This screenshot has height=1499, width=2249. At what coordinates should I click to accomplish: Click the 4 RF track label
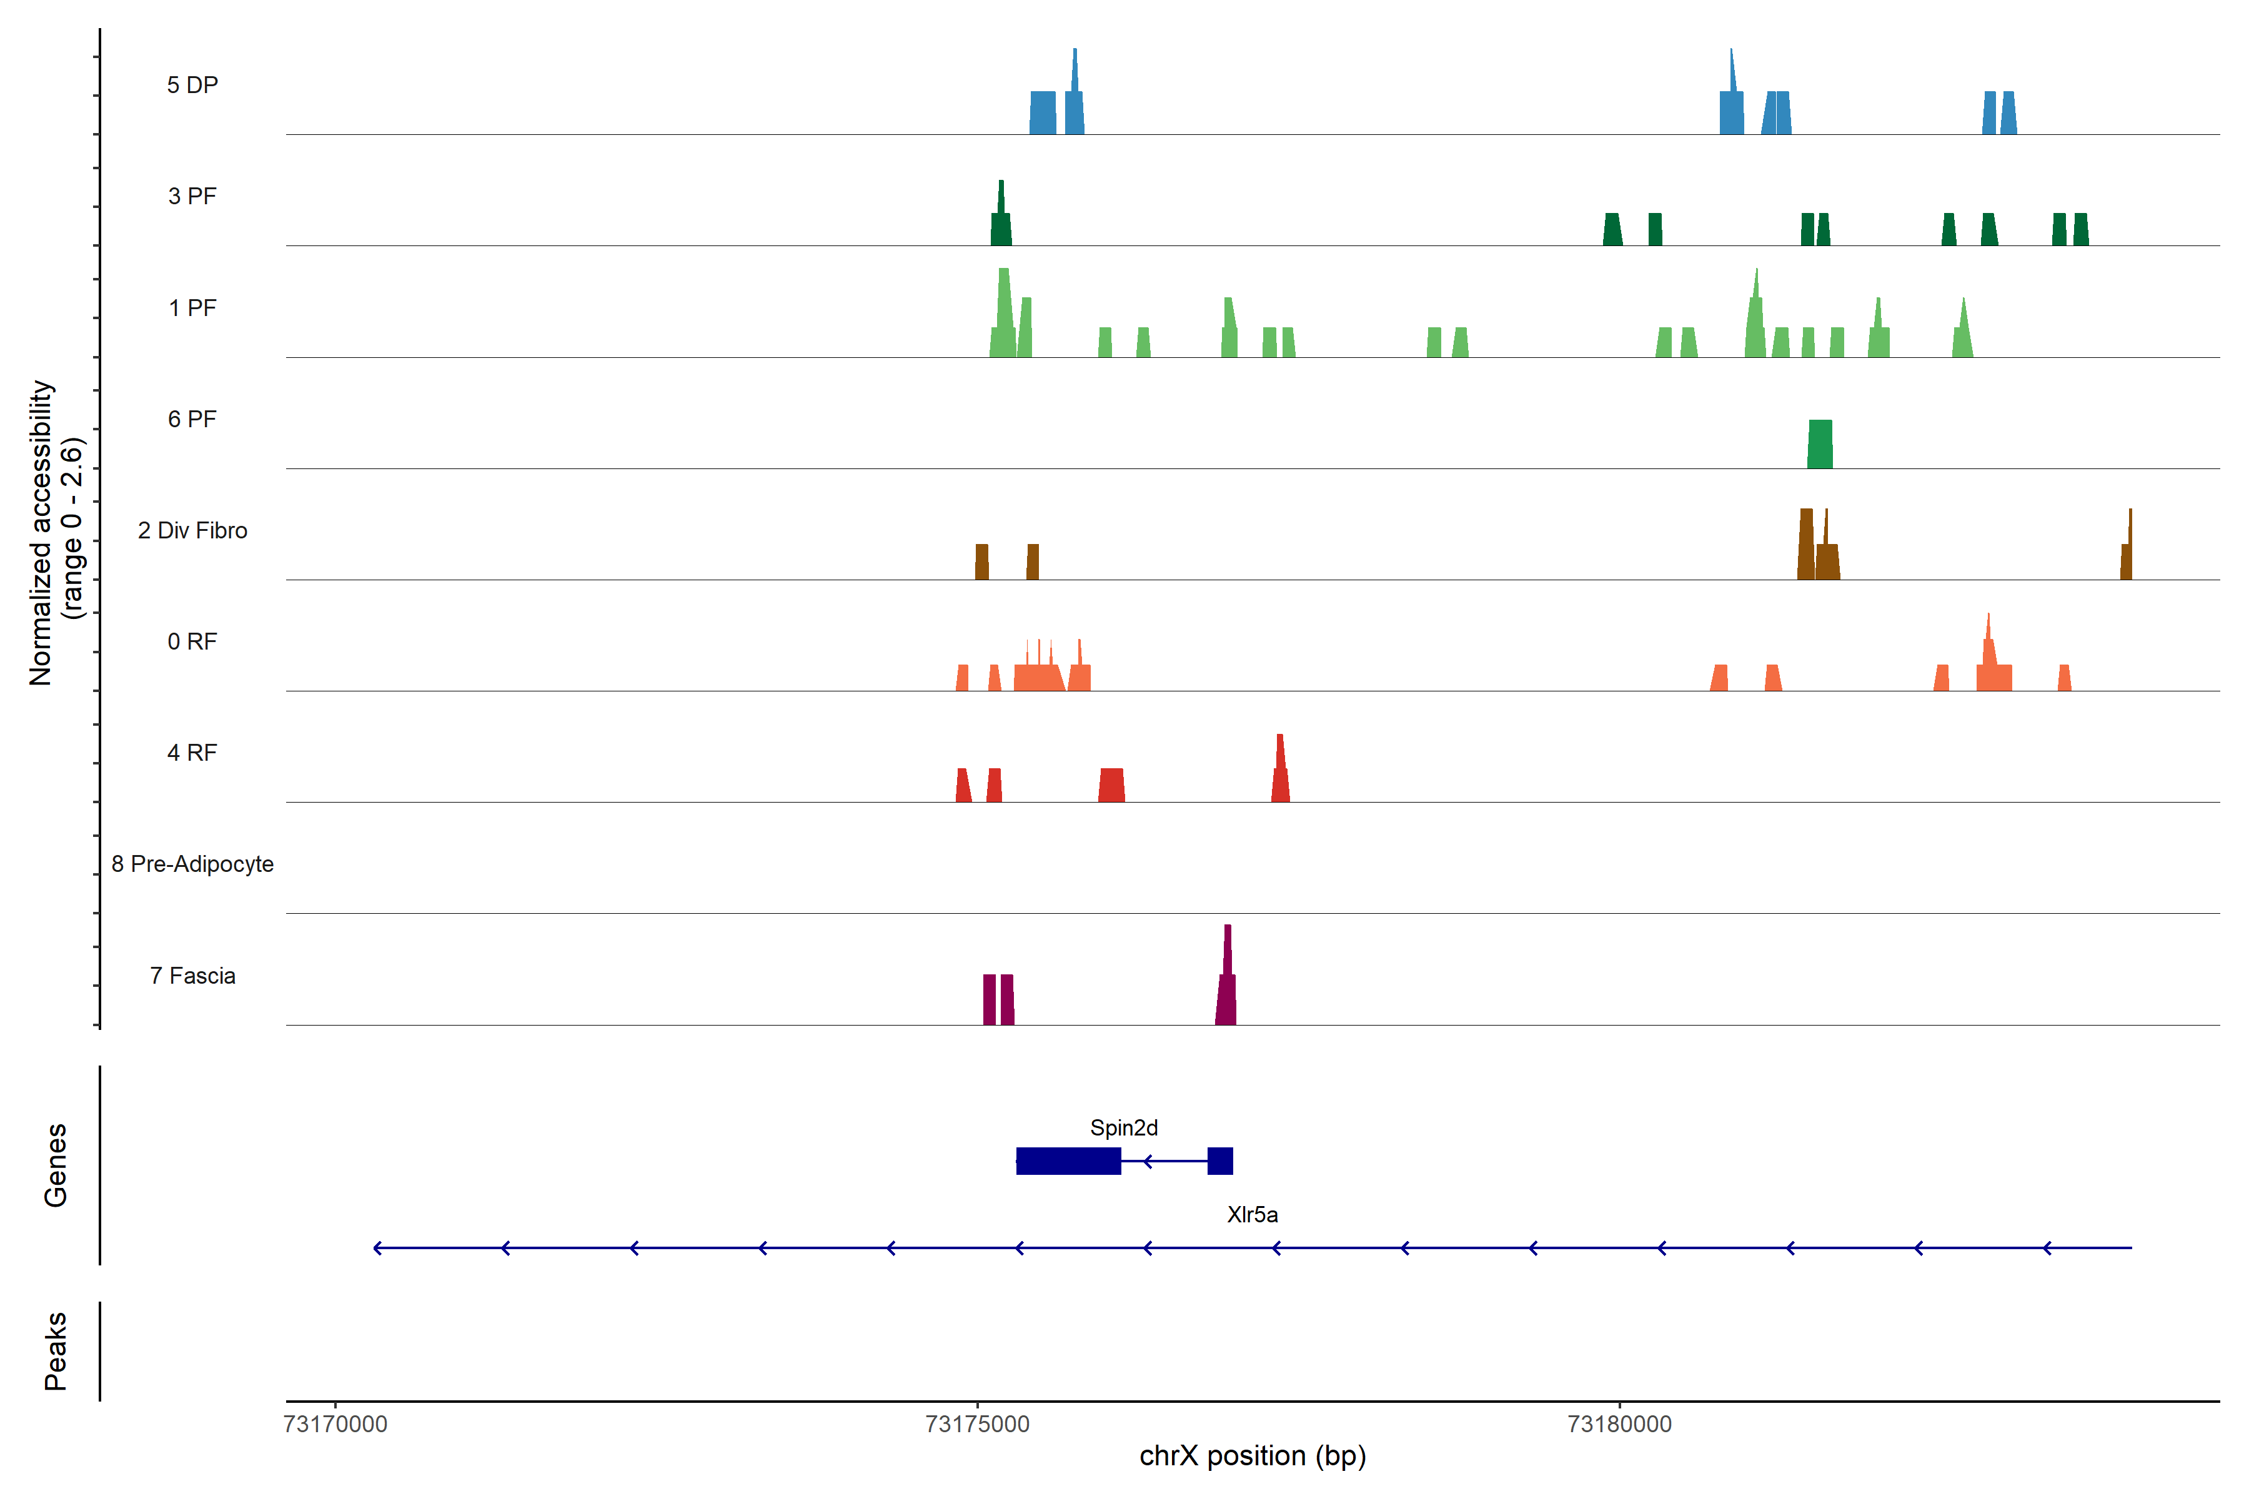tap(192, 753)
